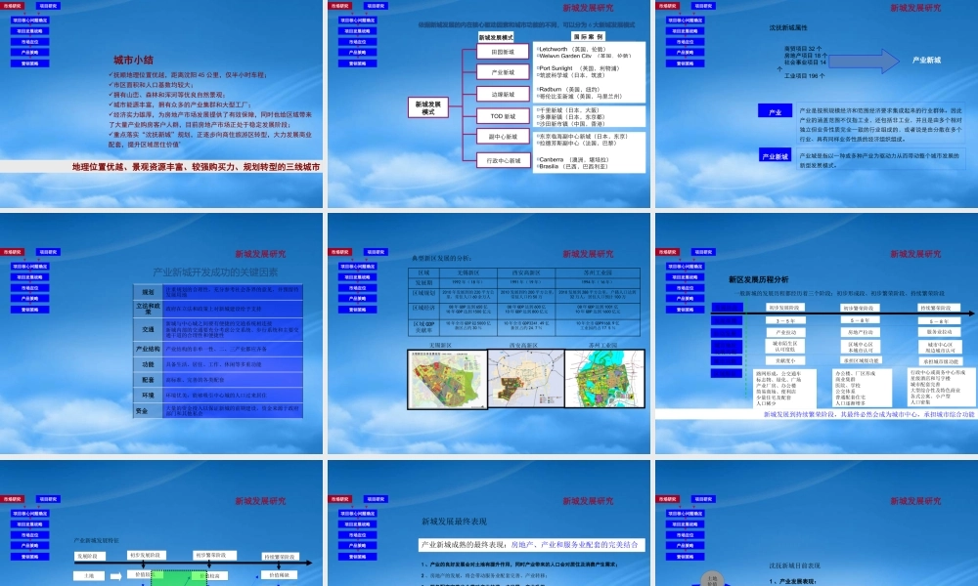This screenshot has width=978, height=586.
Task: Click the 产业新城开发成功的关键因素 title
Action: (x=215, y=272)
